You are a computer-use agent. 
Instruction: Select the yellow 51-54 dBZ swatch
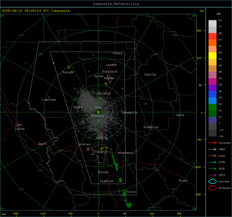coord(212,56)
